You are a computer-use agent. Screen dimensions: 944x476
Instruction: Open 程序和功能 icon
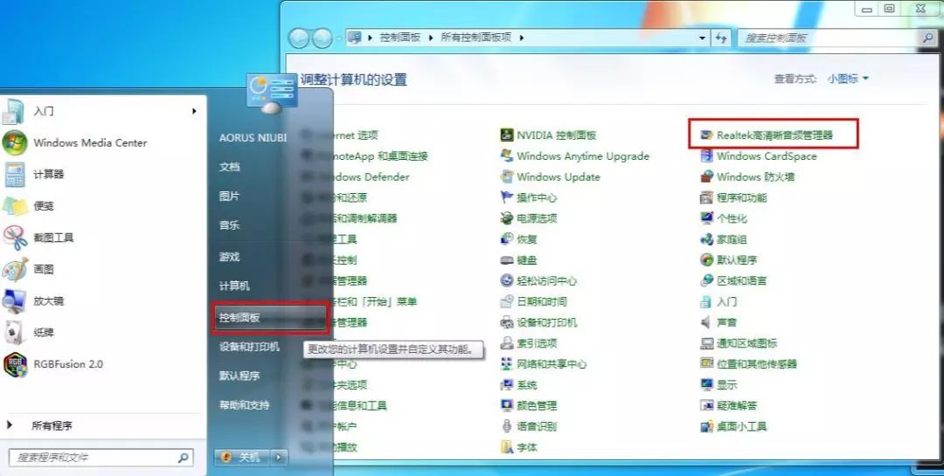(707, 197)
